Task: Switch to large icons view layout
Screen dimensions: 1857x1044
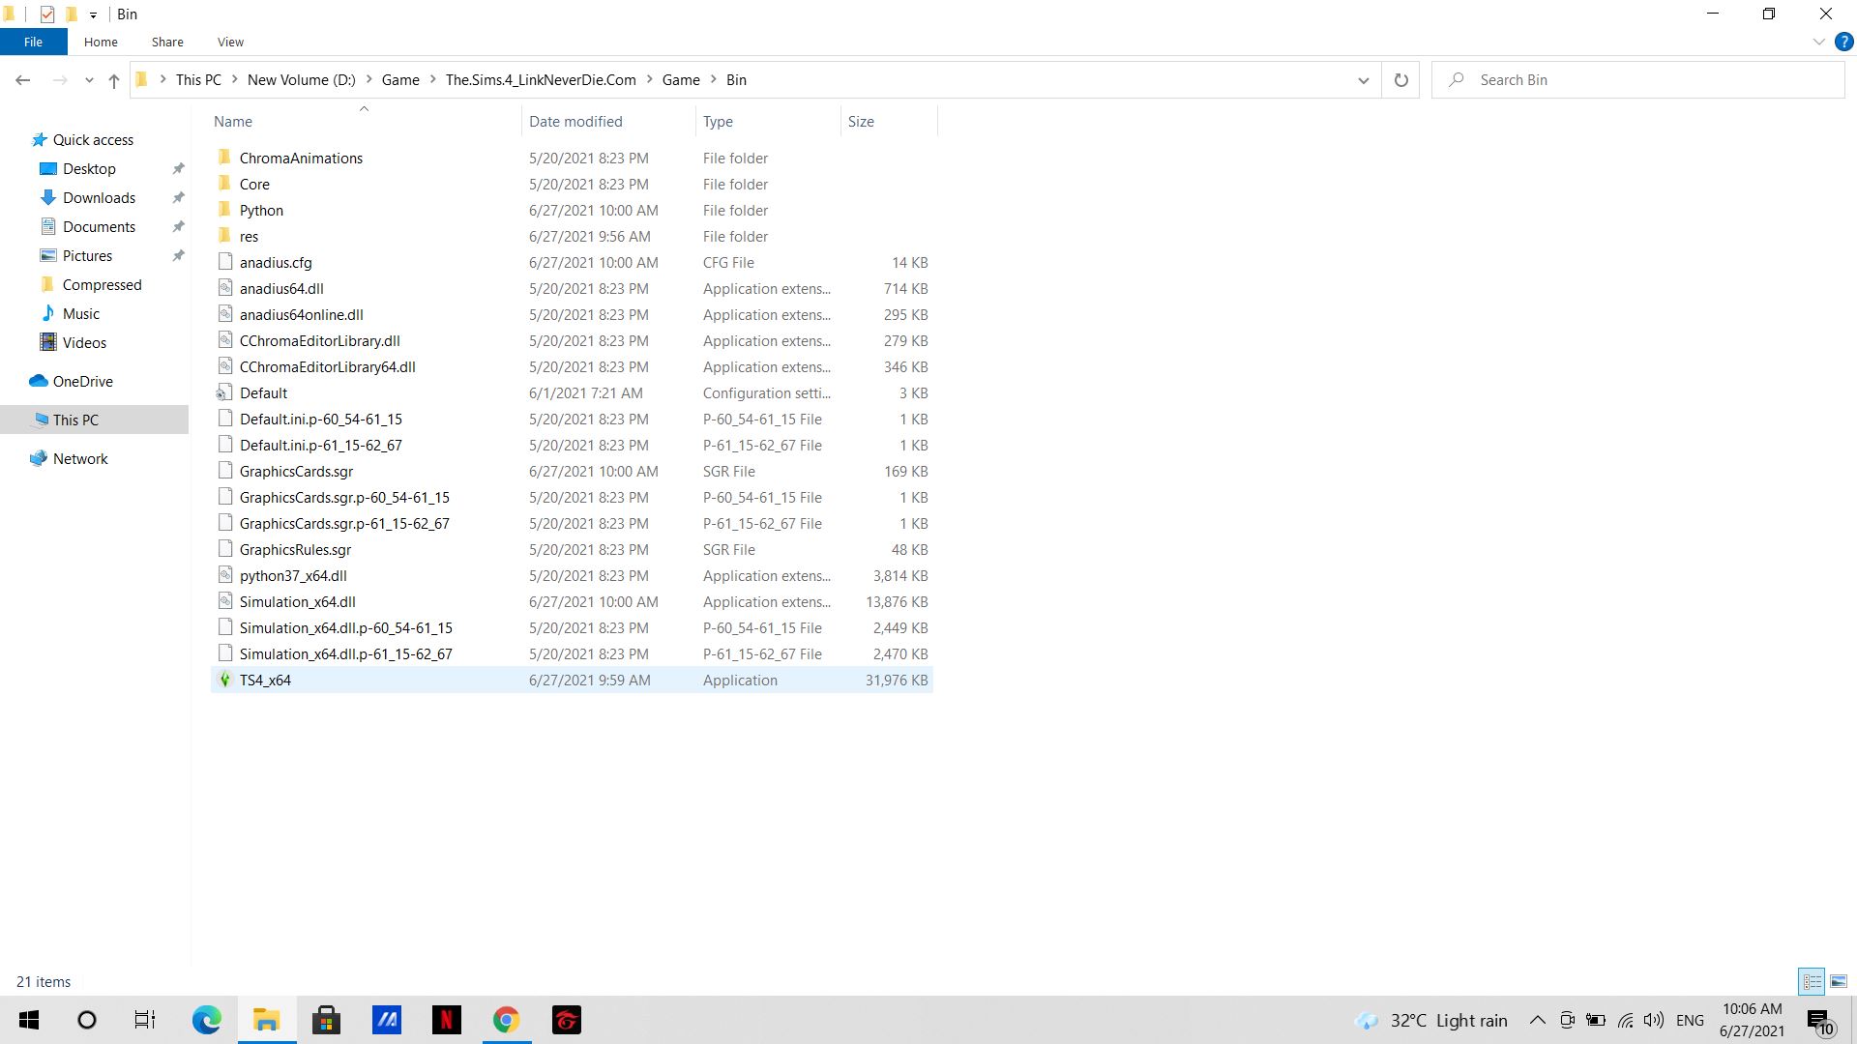Action: click(x=1839, y=981)
